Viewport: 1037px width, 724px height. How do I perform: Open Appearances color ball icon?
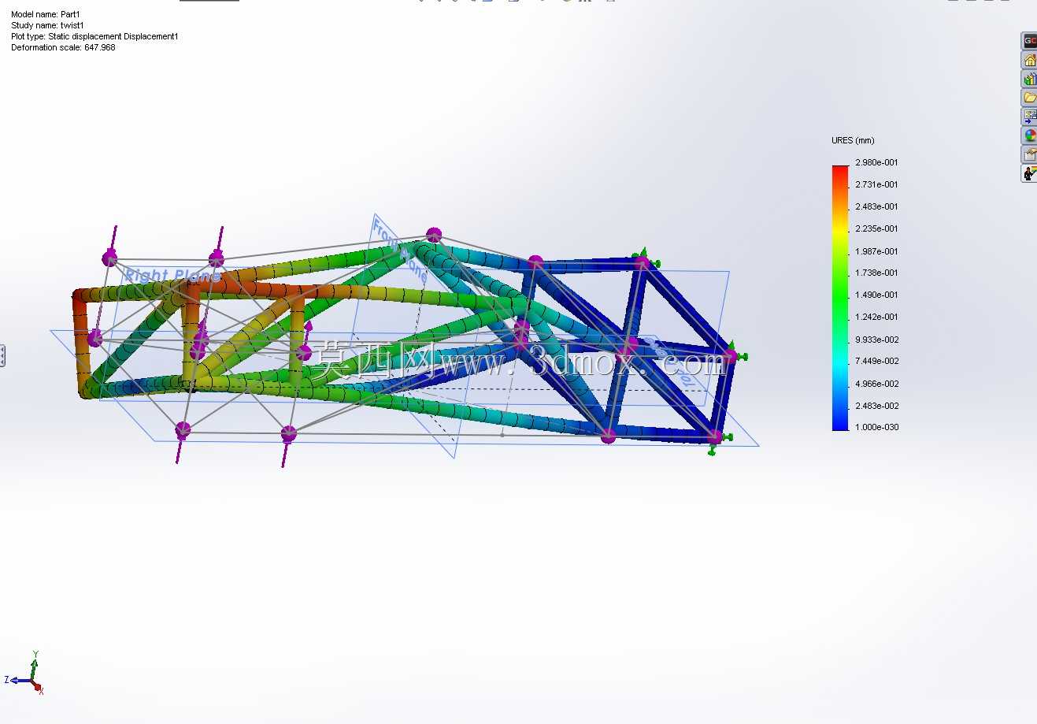pos(1029,136)
